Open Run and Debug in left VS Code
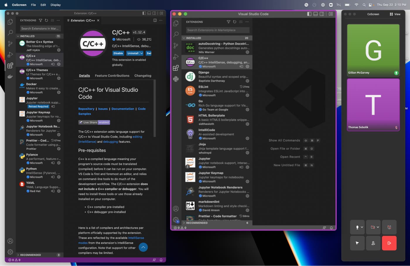410x266 pixels. pos(10,55)
